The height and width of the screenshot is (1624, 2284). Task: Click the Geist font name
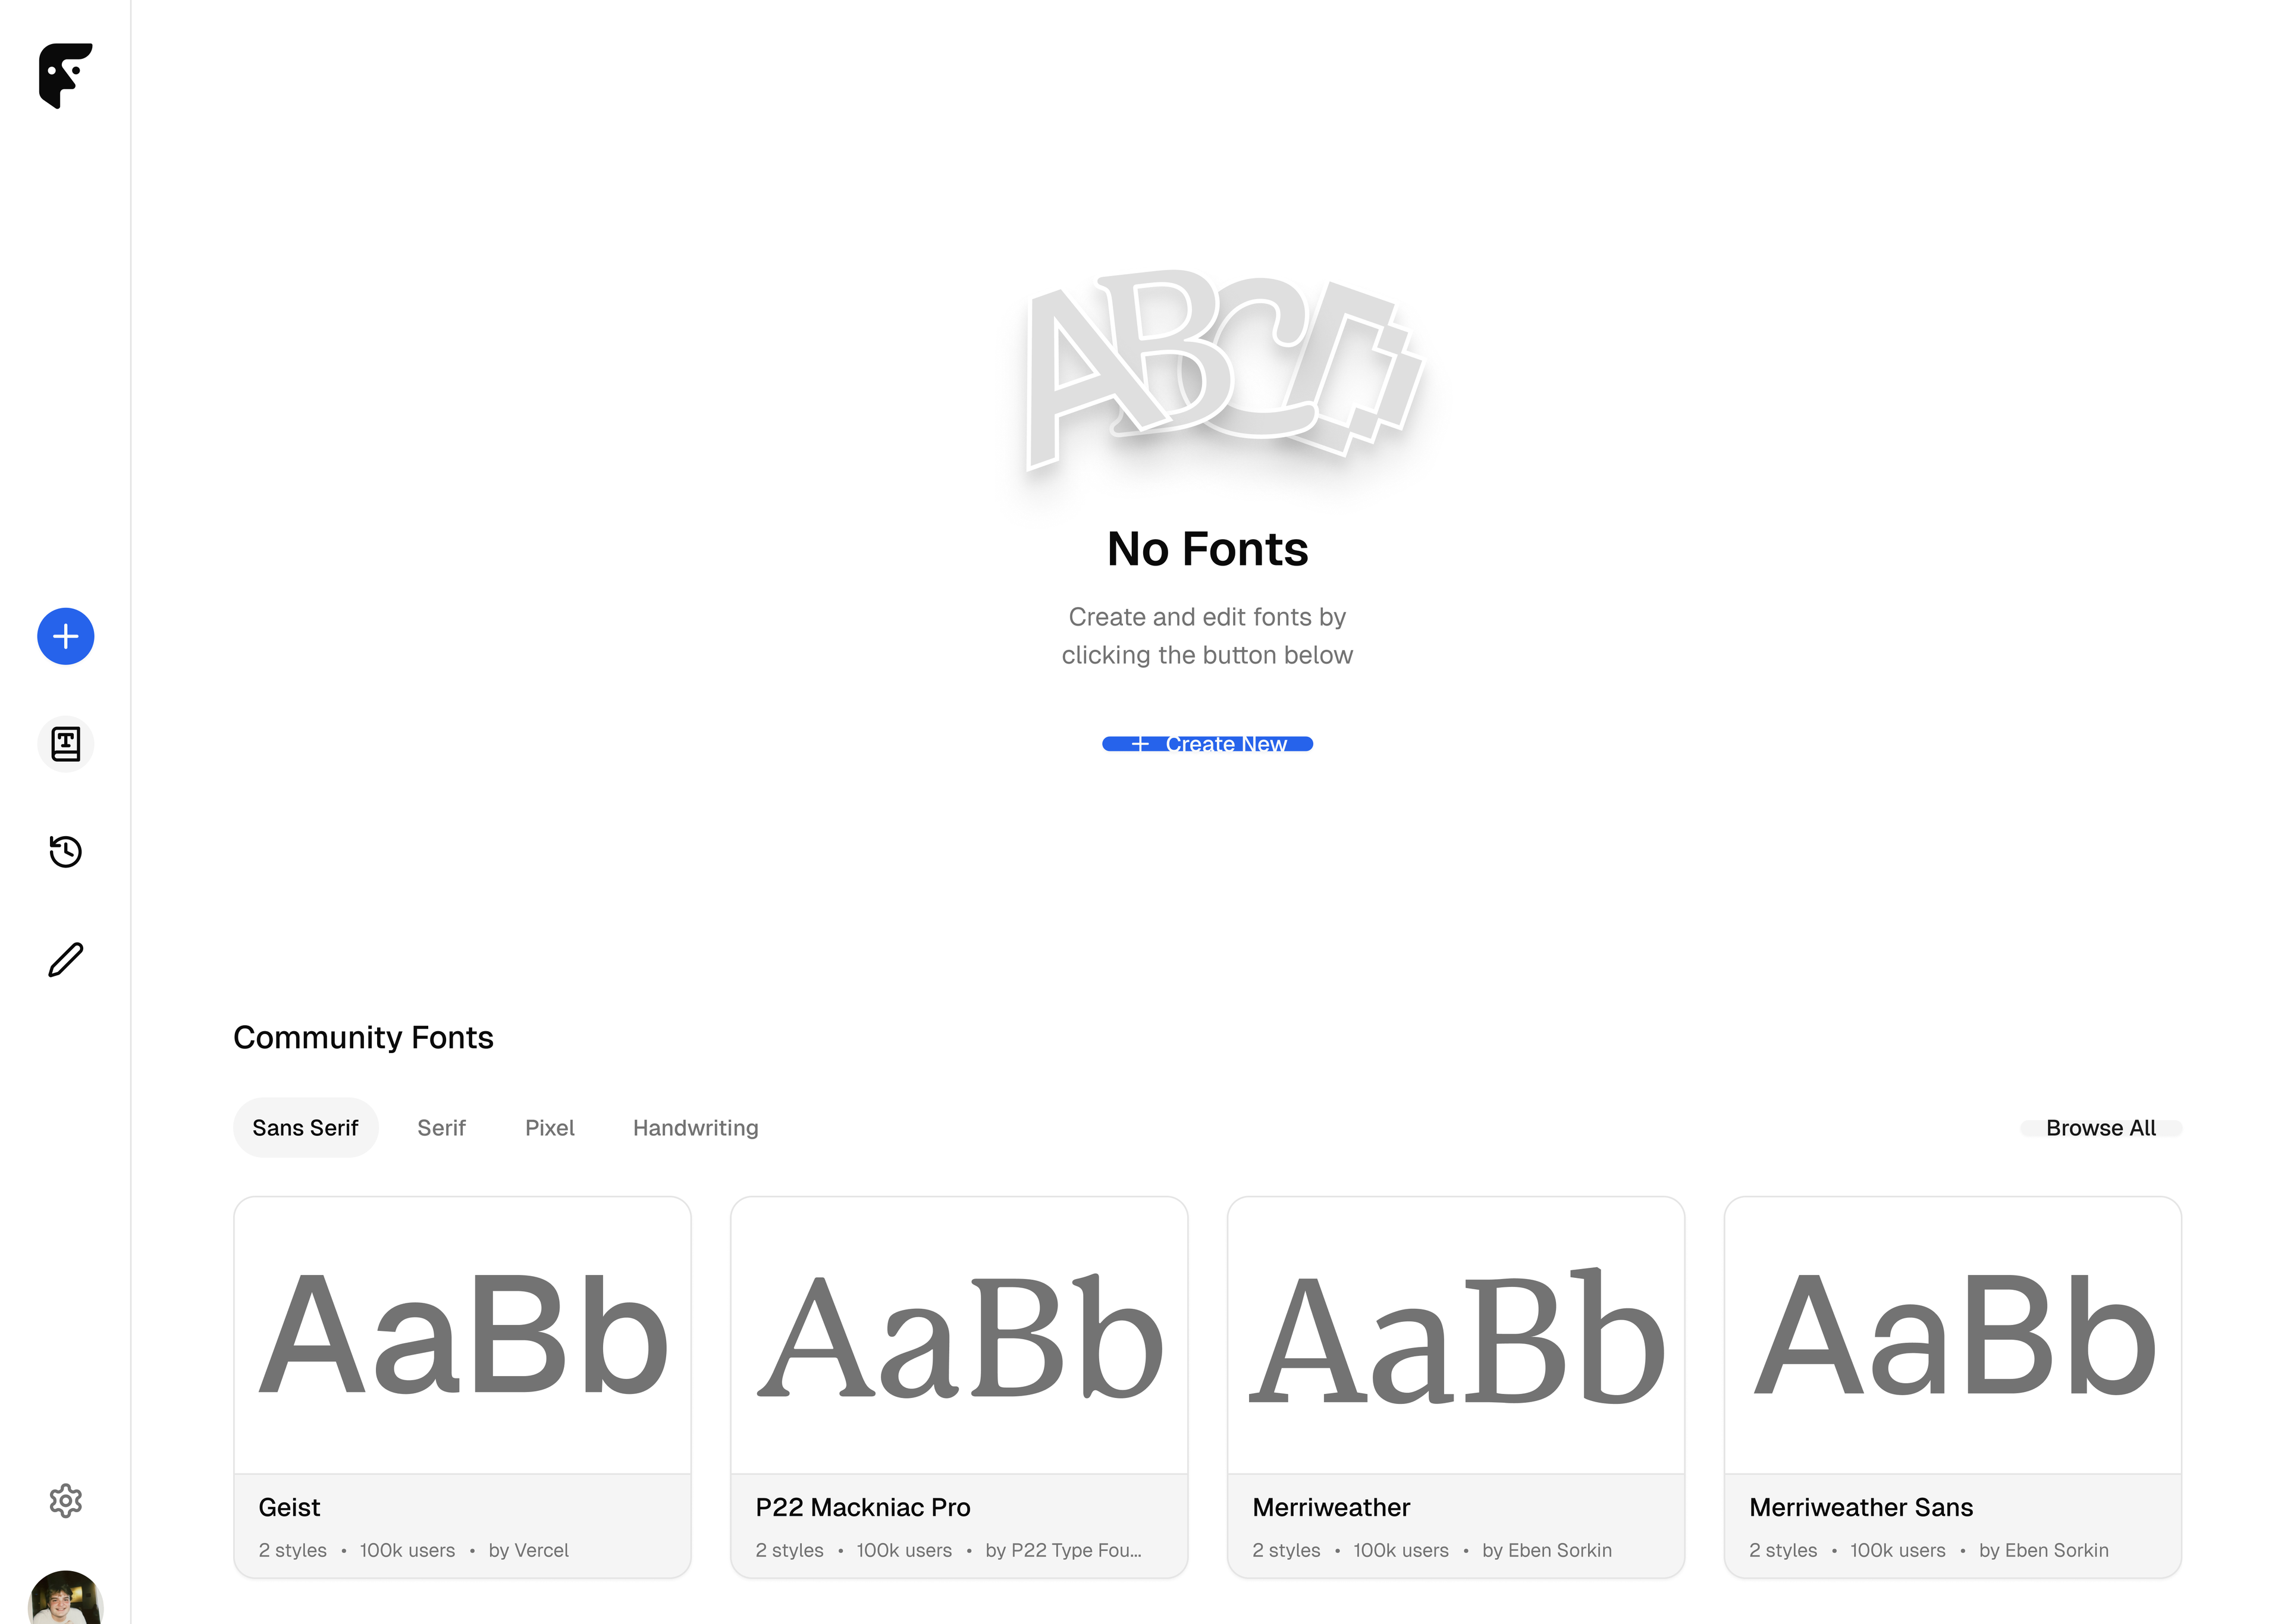[x=289, y=1507]
